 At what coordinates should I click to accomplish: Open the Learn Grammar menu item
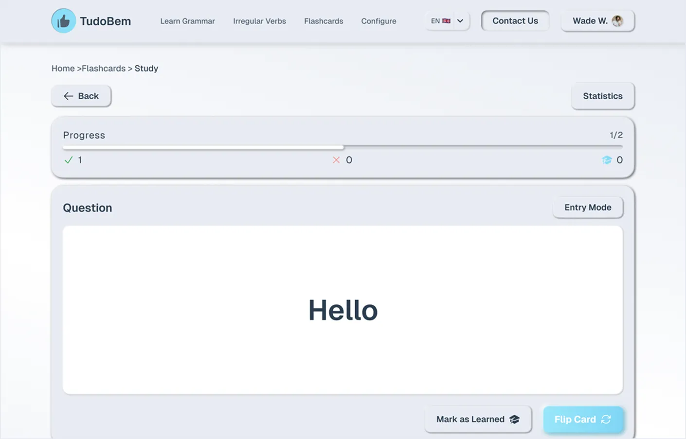[187, 21]
